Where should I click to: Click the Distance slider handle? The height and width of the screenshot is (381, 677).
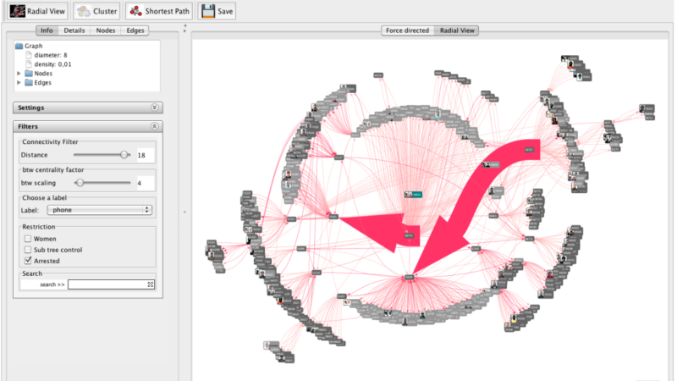[x=125, y=155]
